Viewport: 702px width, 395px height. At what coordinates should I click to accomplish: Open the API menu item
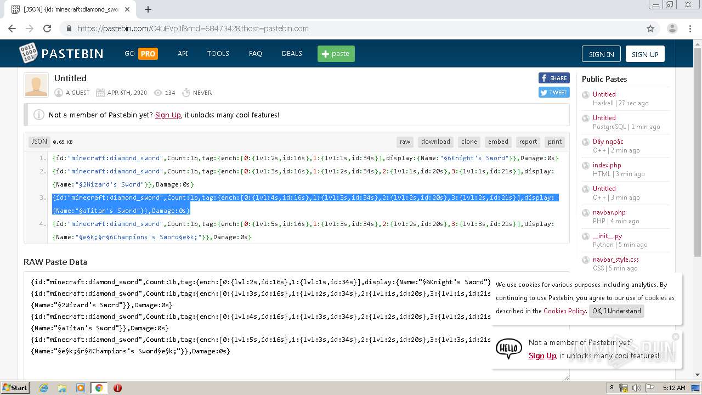point(183,53)
